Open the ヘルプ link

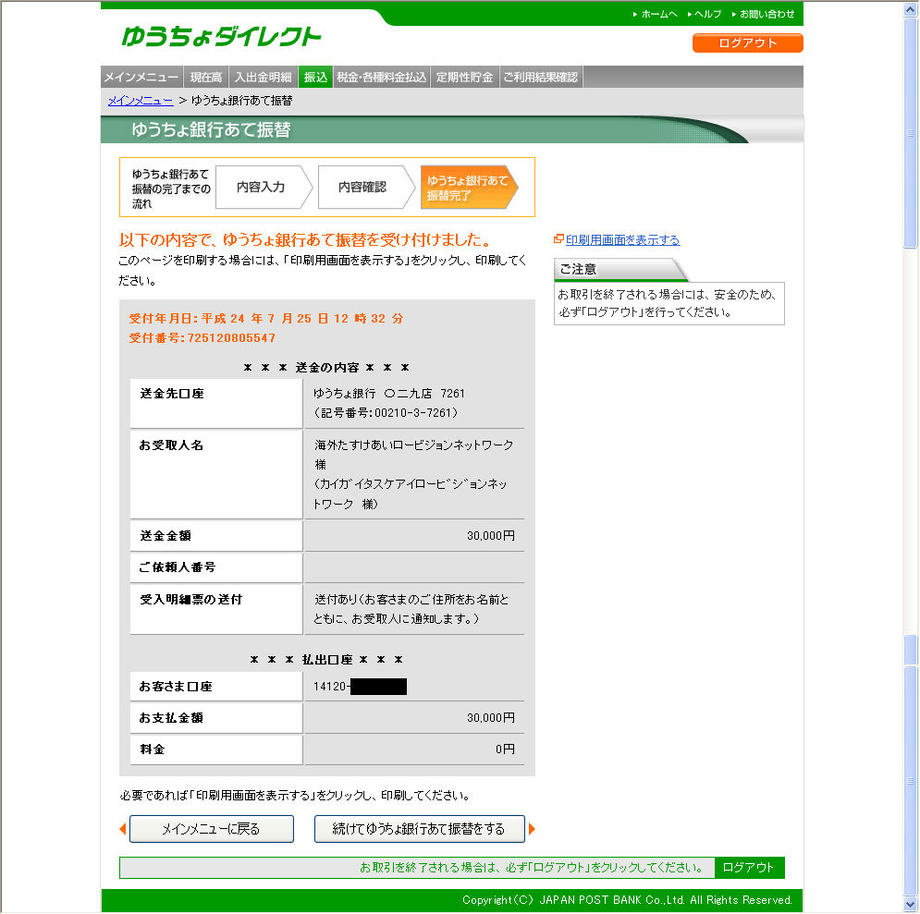(x=705, y=14)
